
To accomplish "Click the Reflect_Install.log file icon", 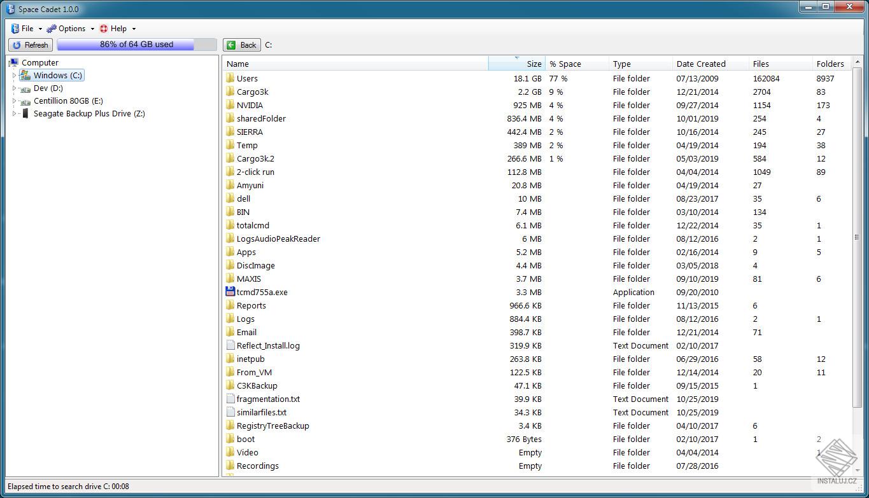I will 230,345.
